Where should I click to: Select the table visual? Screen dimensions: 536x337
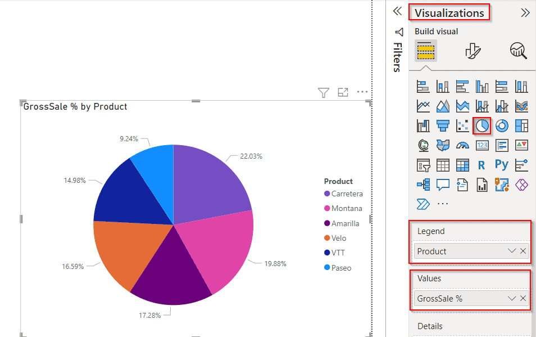(x=443, y=165)
